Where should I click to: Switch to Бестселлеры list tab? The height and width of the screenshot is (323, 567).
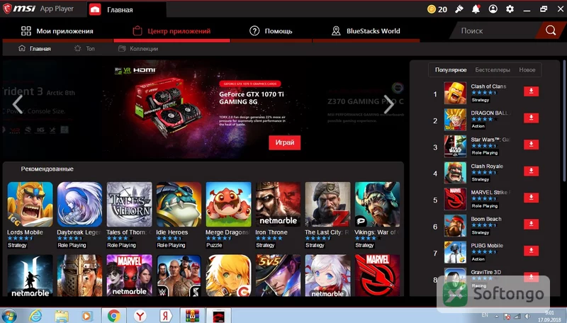493,69
